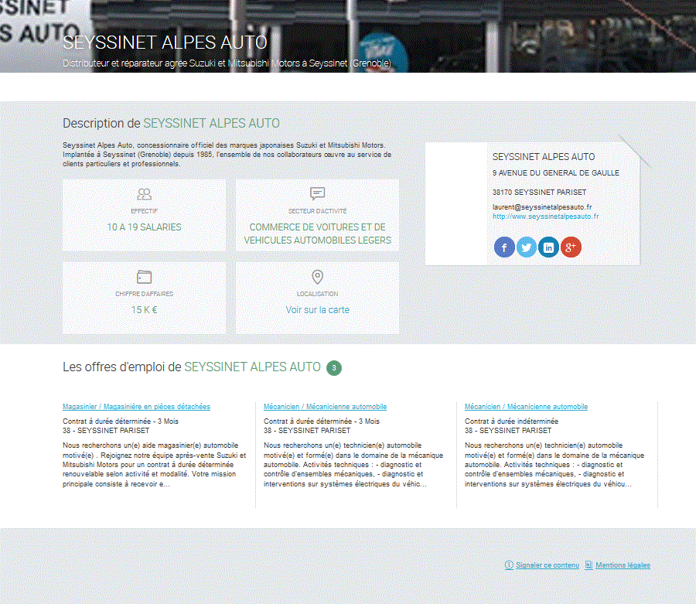696x604 pixels.
Task: Click the EFFECTIF label
Action: 145,211
